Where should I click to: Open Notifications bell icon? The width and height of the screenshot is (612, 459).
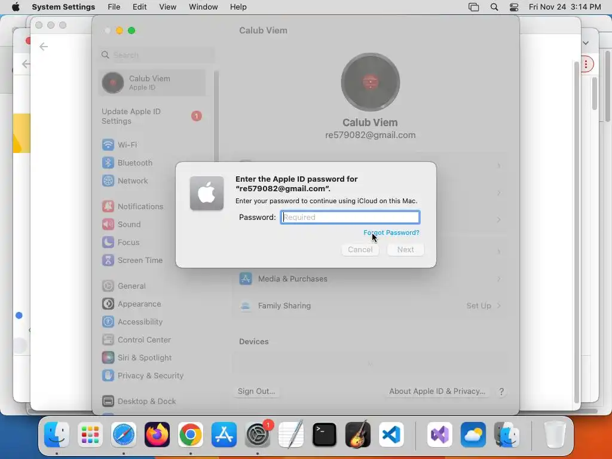[108, 206]
